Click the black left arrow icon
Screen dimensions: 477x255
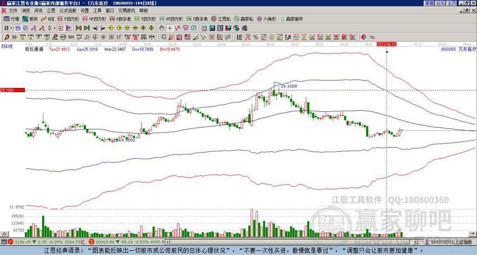pos(95,28)
